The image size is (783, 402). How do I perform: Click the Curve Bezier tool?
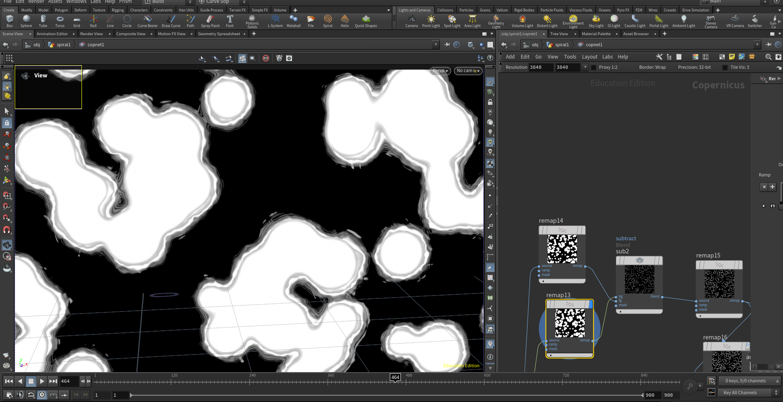coord(147,21)
